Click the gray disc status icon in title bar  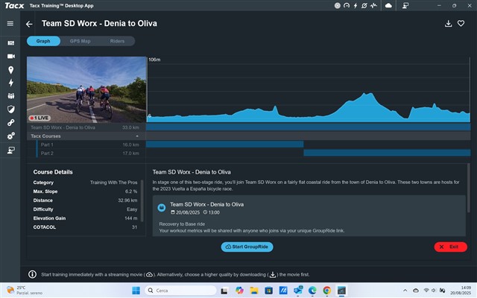338,5
